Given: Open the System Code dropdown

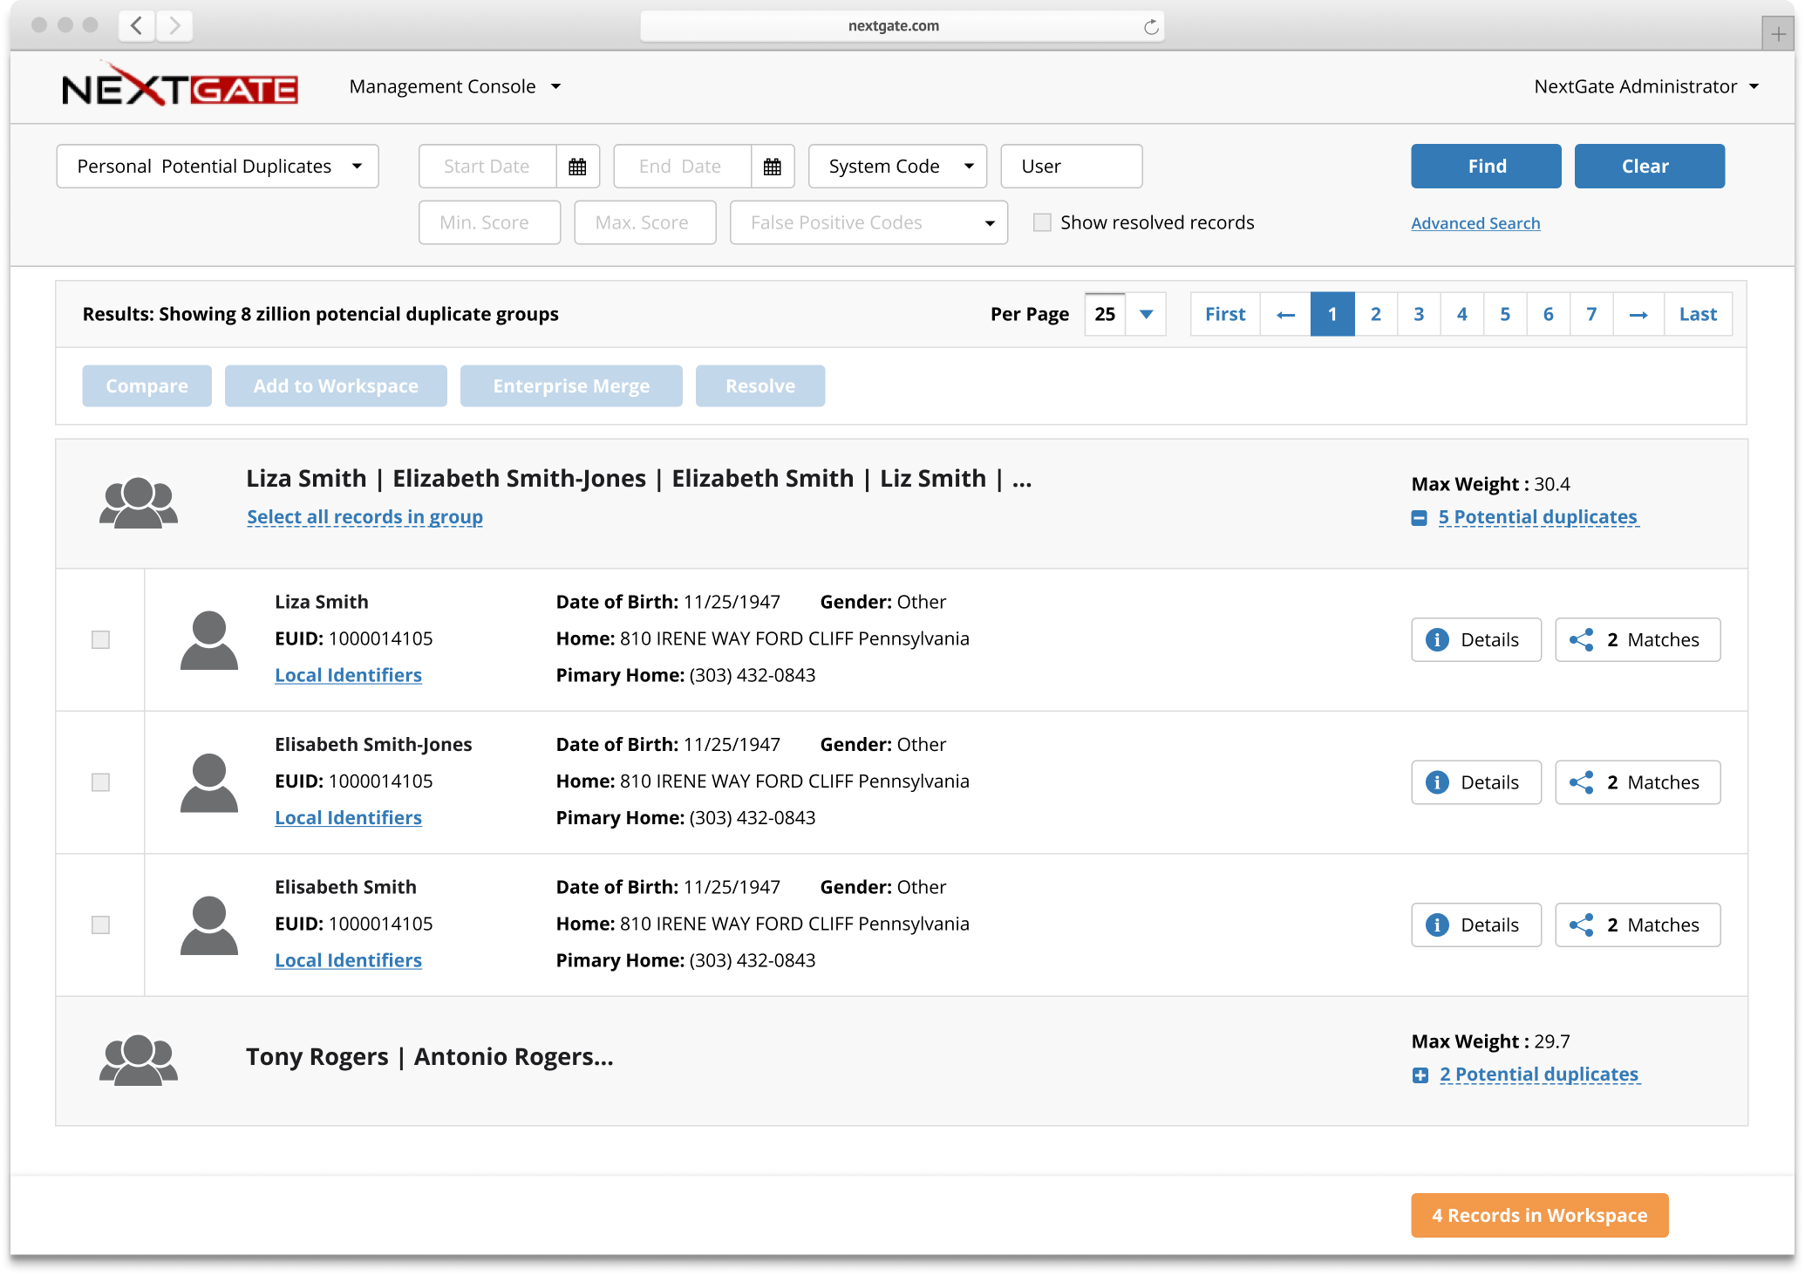Looking at the screenshot, I should [x=897, y=167].
